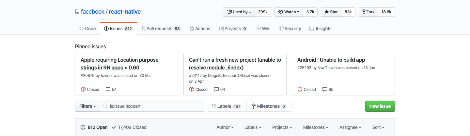Screen dimensions: 470x136
Task: Open Labels list with tag icon
Action: 227,106
